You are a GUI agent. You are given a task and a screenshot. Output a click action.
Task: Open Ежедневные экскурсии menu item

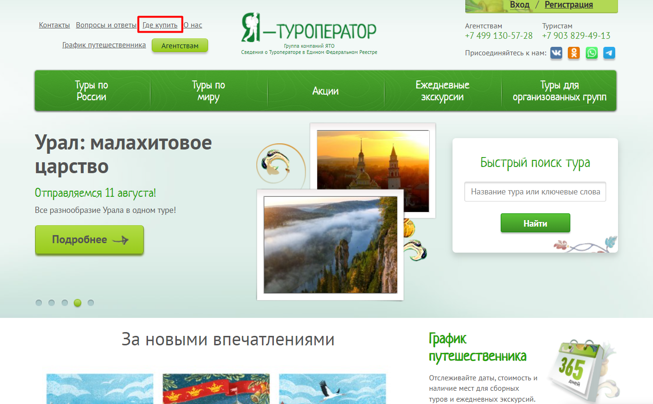pyautogui.click(x=443, y=91)
